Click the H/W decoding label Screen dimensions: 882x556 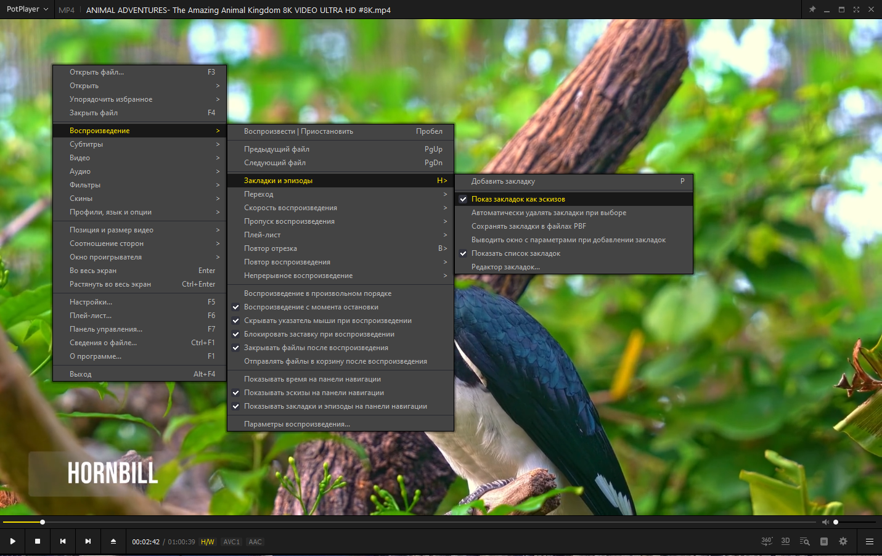208,542
